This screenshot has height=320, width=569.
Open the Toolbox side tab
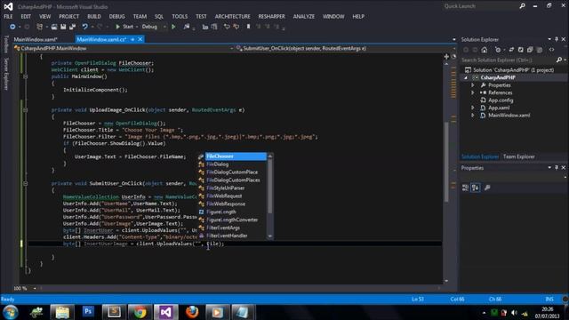tap(6, 44)
